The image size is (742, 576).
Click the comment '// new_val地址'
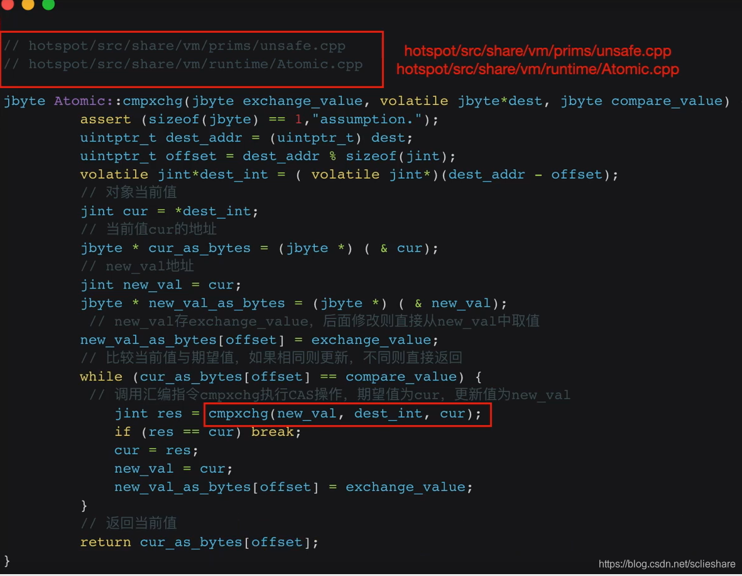(x=137, y=266)
